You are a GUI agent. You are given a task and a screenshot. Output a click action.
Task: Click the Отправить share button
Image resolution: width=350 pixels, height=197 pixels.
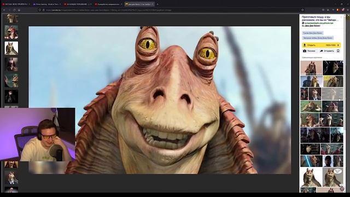click(x=327, y=51)
